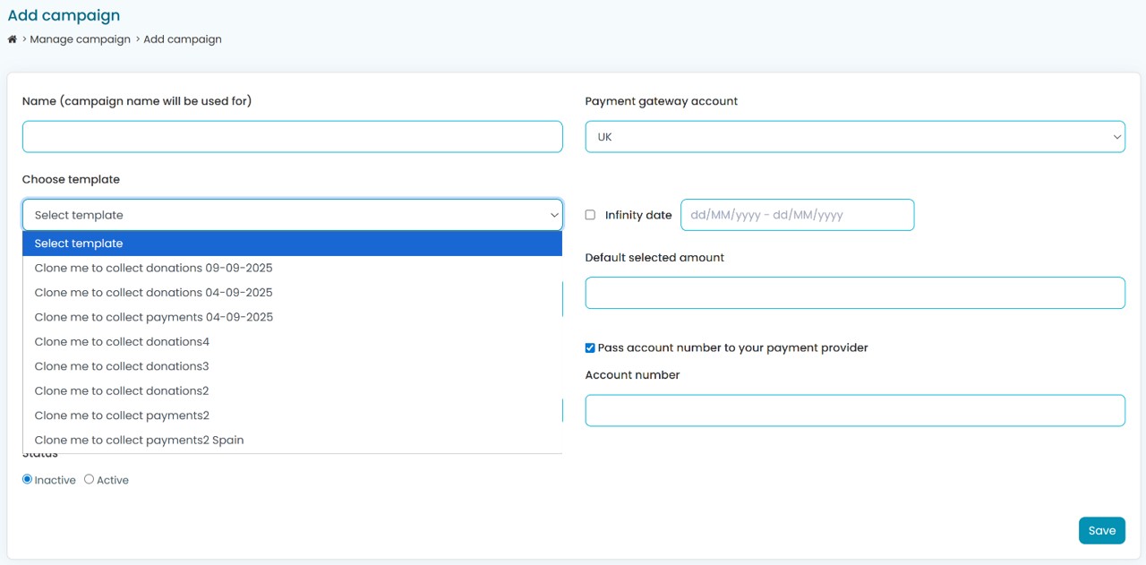The width and height of the screenshot is (1146, 565).
Task: Select 'Clone me to collect donations3' template
Action: pyautogui.click(x=122, y=366)
